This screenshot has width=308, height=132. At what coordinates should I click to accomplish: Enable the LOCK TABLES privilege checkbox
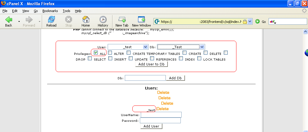tap(199, 58)
